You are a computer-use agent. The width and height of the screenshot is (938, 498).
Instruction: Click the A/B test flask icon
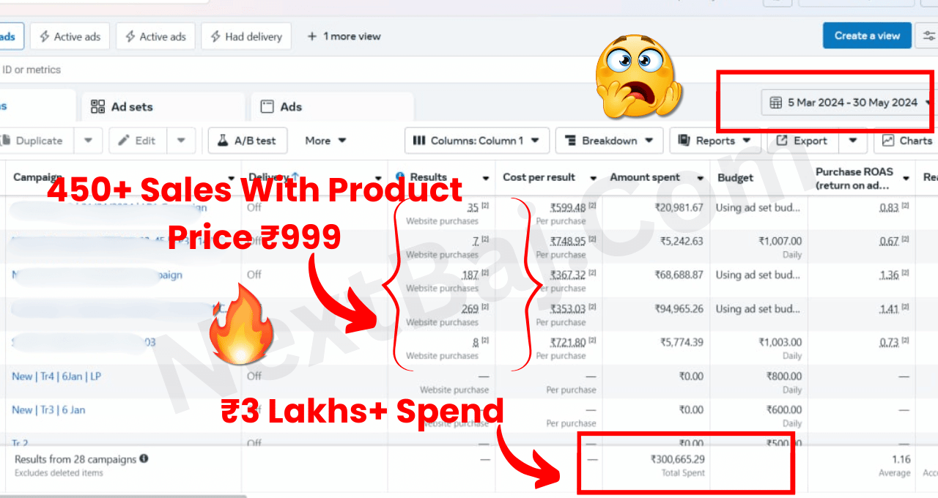(222, 141)
